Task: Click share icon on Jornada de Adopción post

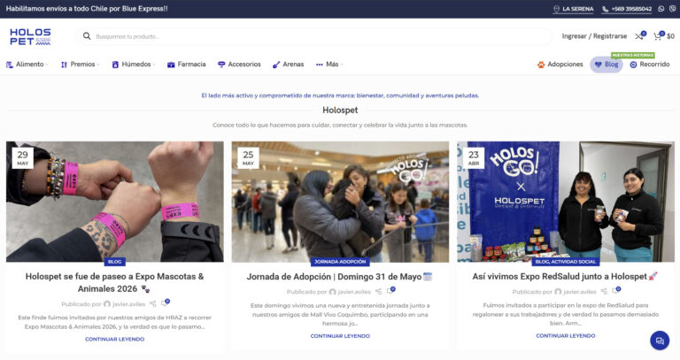Action: 378,292
